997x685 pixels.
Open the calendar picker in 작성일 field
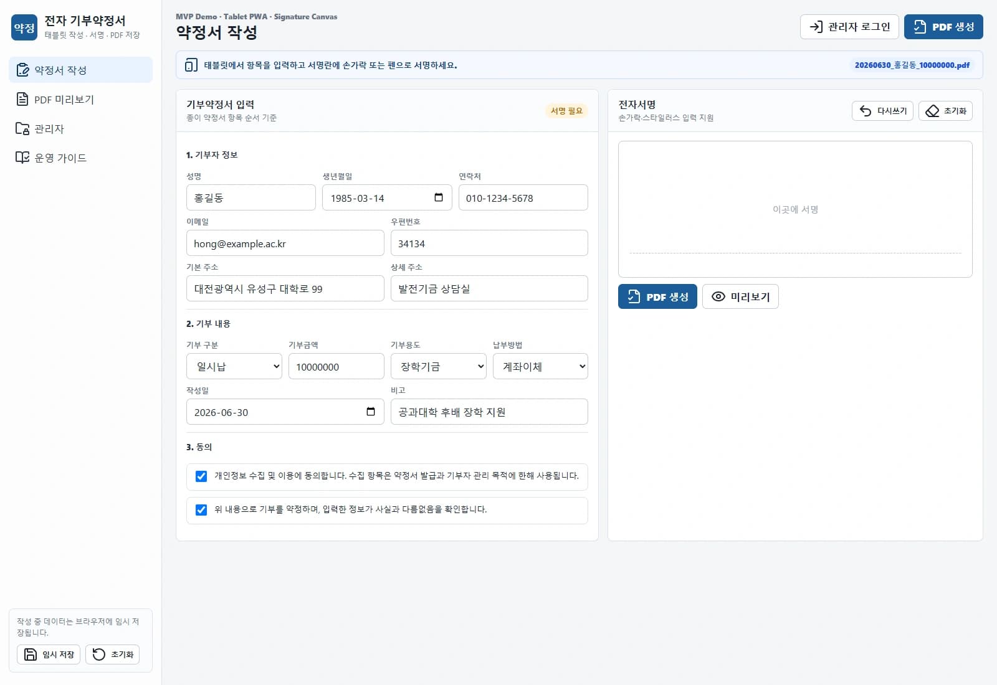(371, 412)
